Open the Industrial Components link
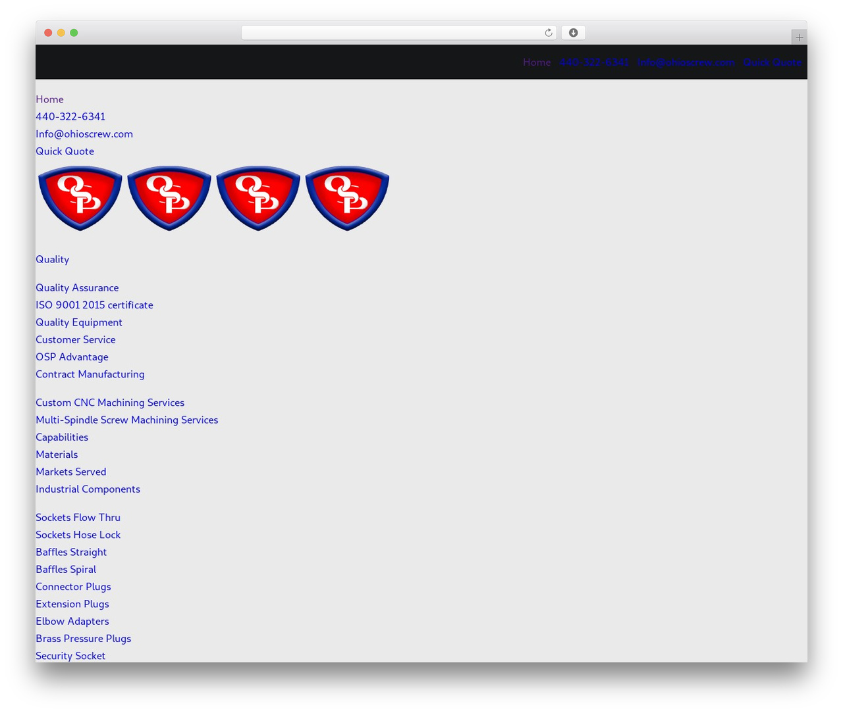This screenshot has height=713, width=843. pyautogui.click(x=88, y=489)
